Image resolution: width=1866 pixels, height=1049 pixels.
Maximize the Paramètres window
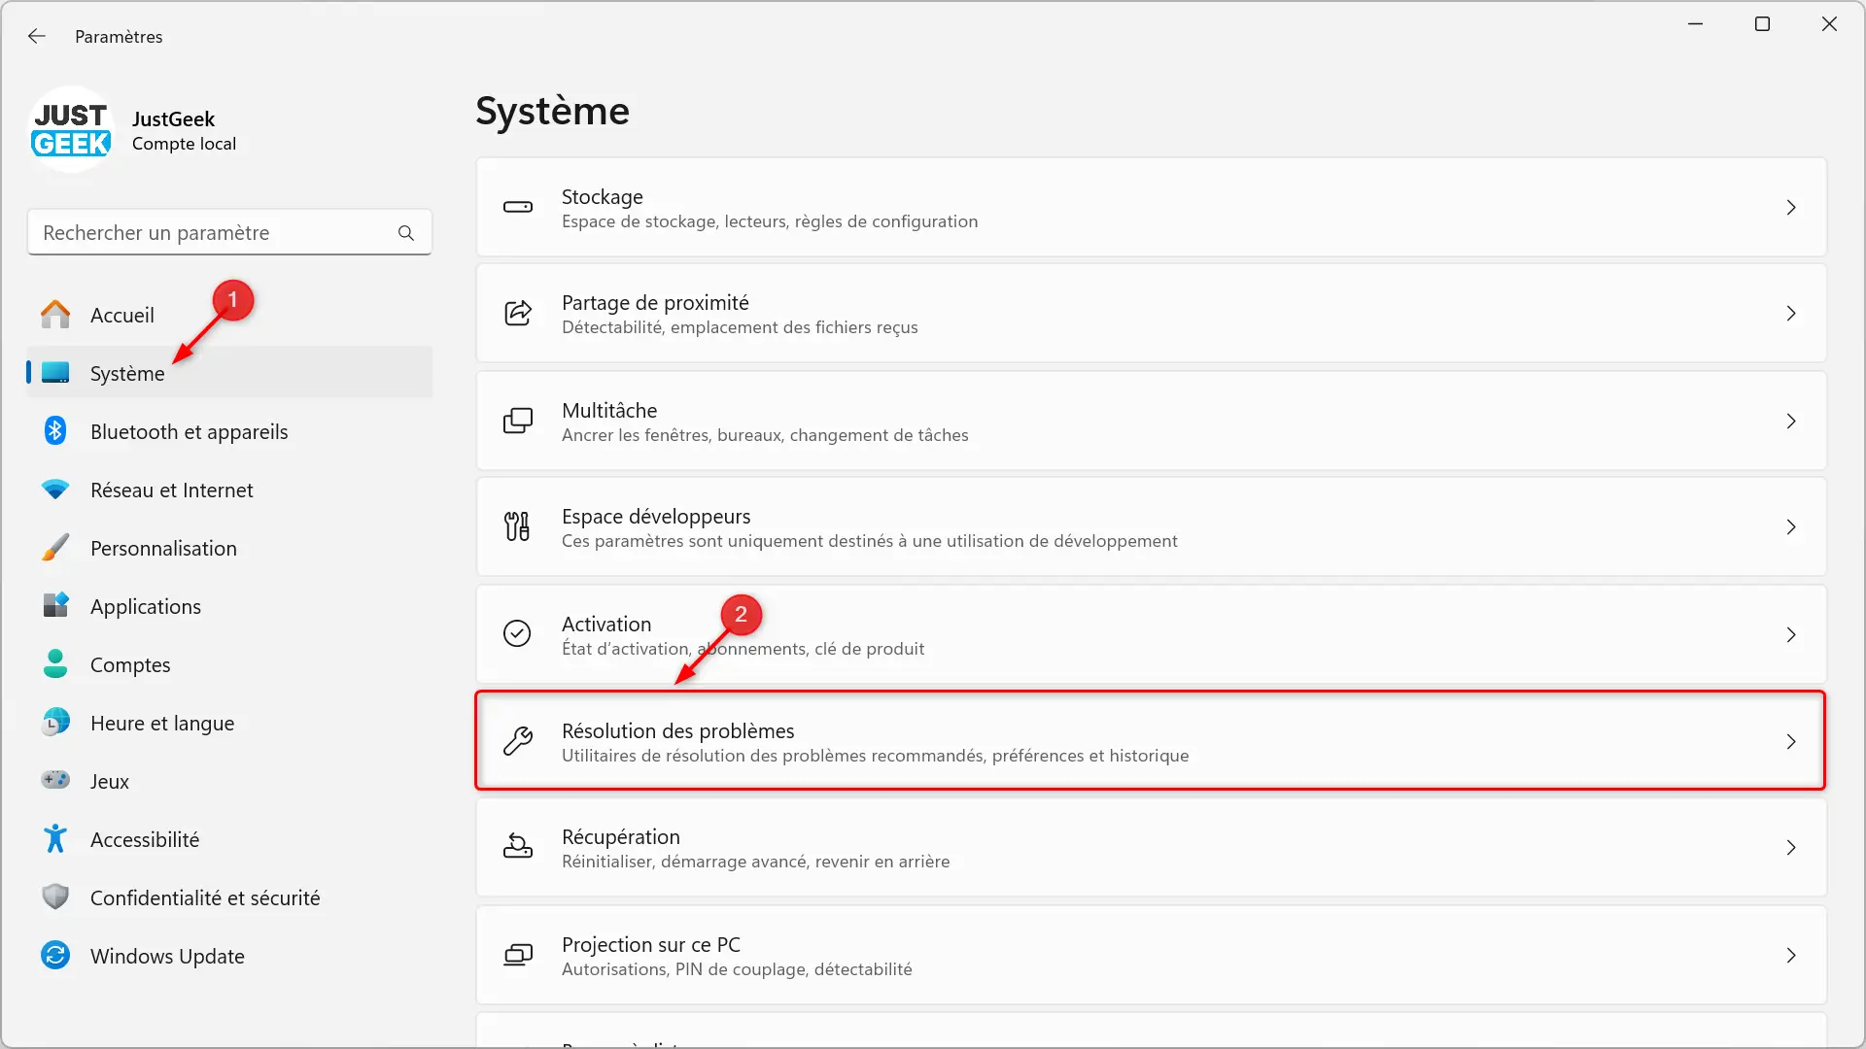[x=1762, y=23]
